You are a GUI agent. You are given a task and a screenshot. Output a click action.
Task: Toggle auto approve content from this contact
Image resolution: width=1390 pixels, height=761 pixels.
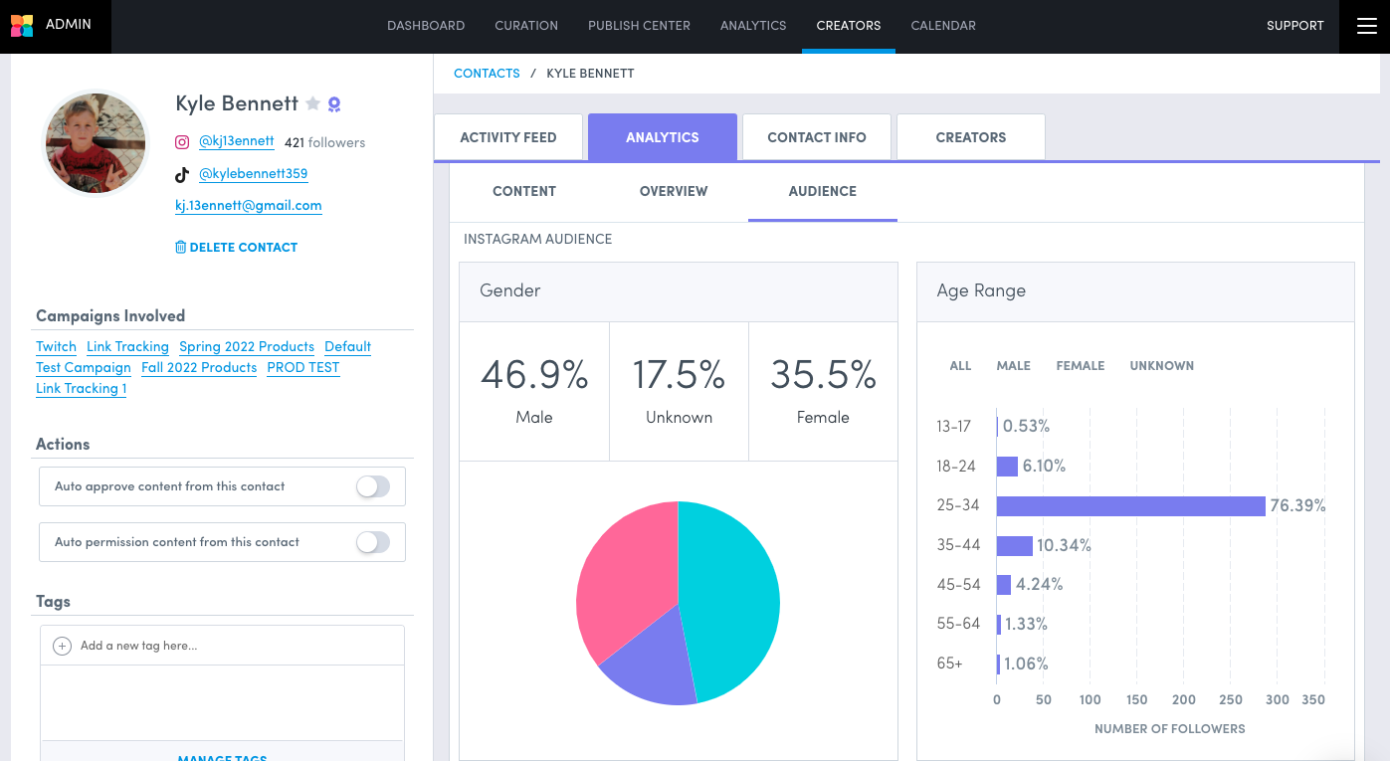[x=373, y=486]
